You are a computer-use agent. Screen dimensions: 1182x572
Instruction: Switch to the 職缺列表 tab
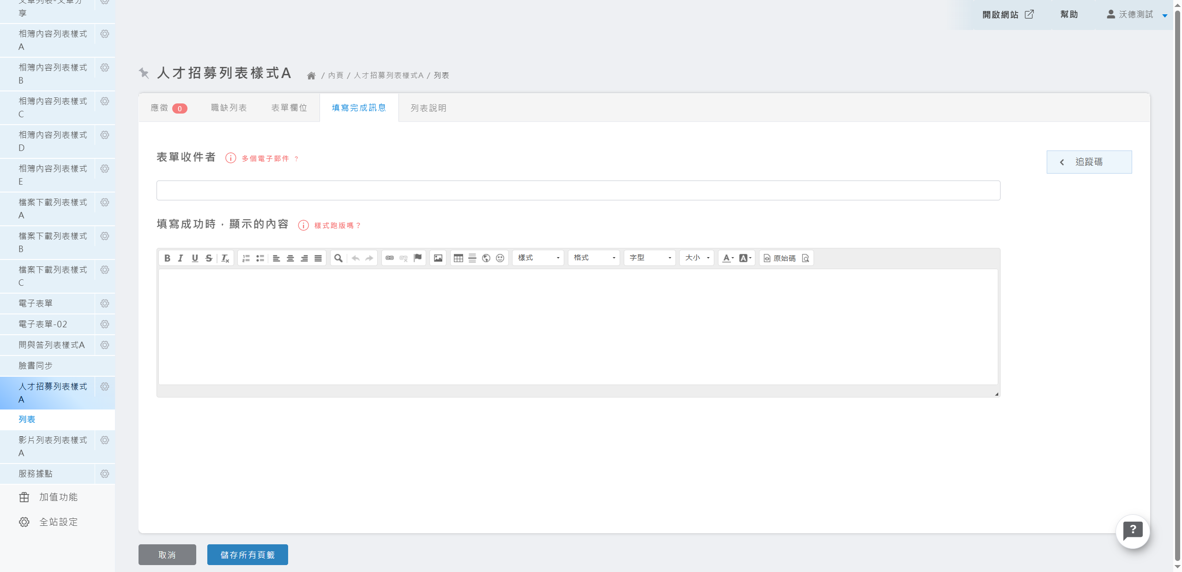pos(229,108)
